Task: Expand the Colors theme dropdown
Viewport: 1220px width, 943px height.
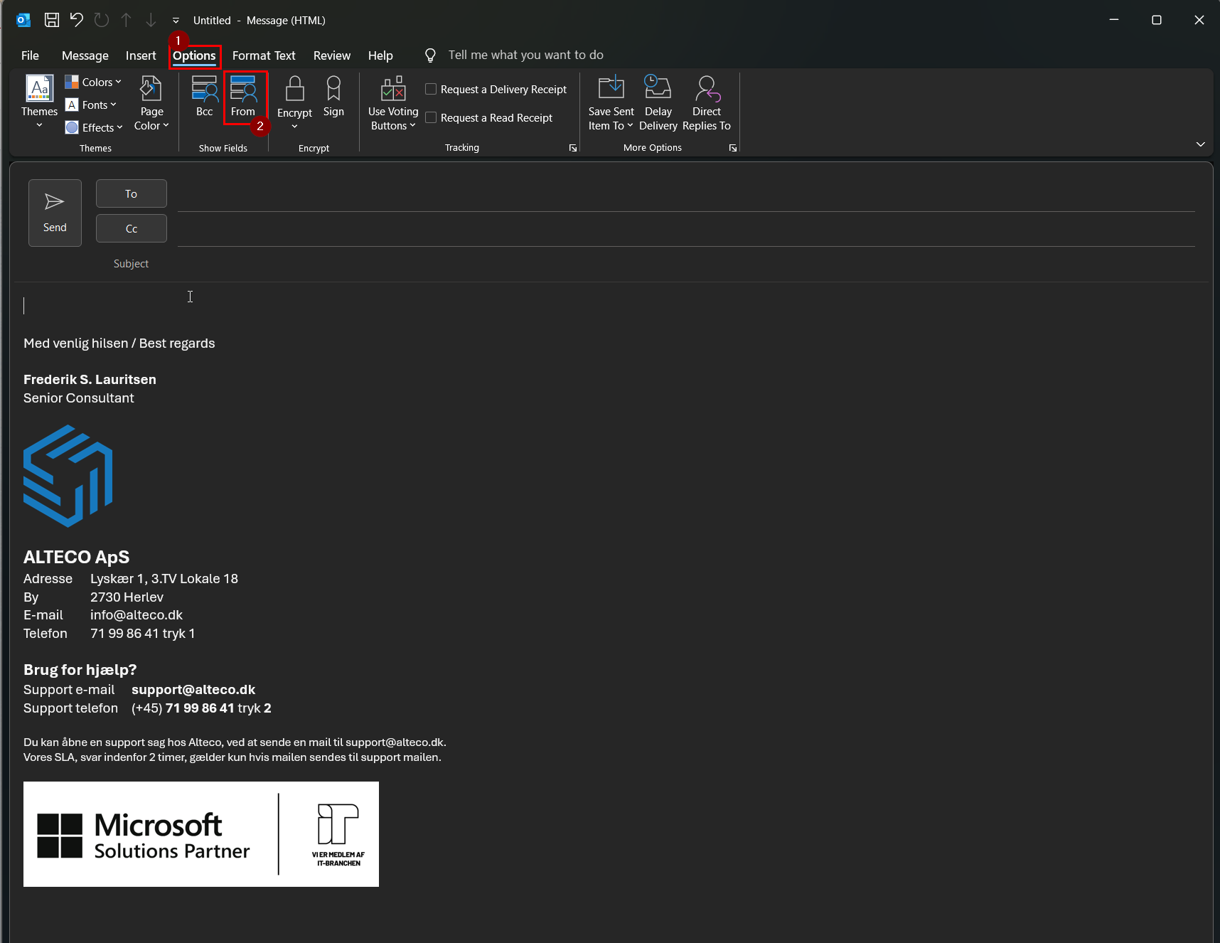Action: click(x=94, y=82)
